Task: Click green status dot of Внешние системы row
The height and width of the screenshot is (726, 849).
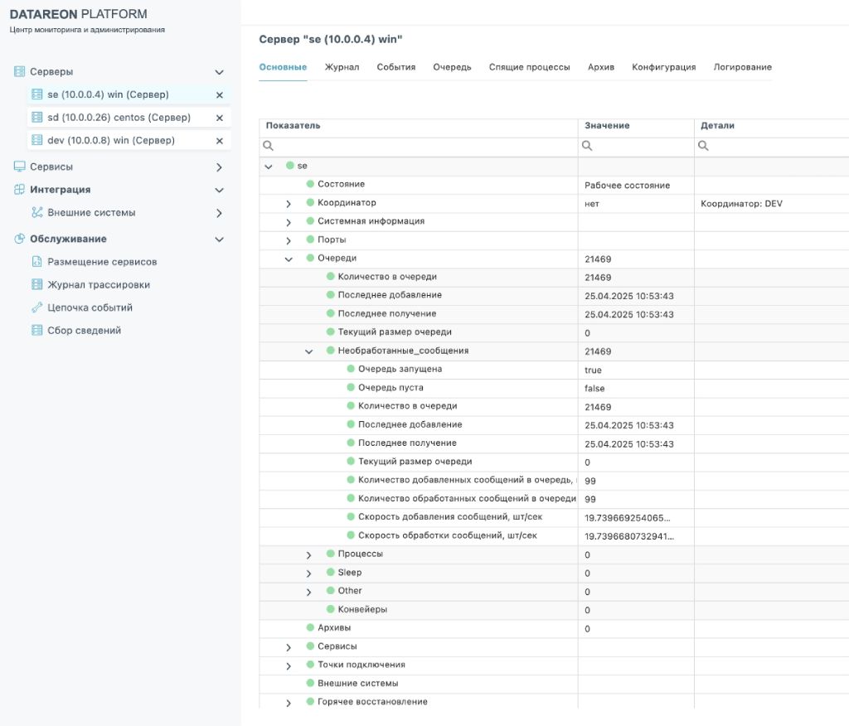Action: point(310,683)
